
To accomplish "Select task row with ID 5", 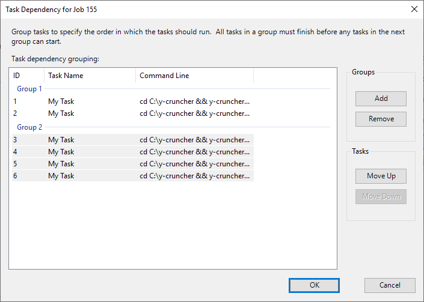I will [133, 164].
